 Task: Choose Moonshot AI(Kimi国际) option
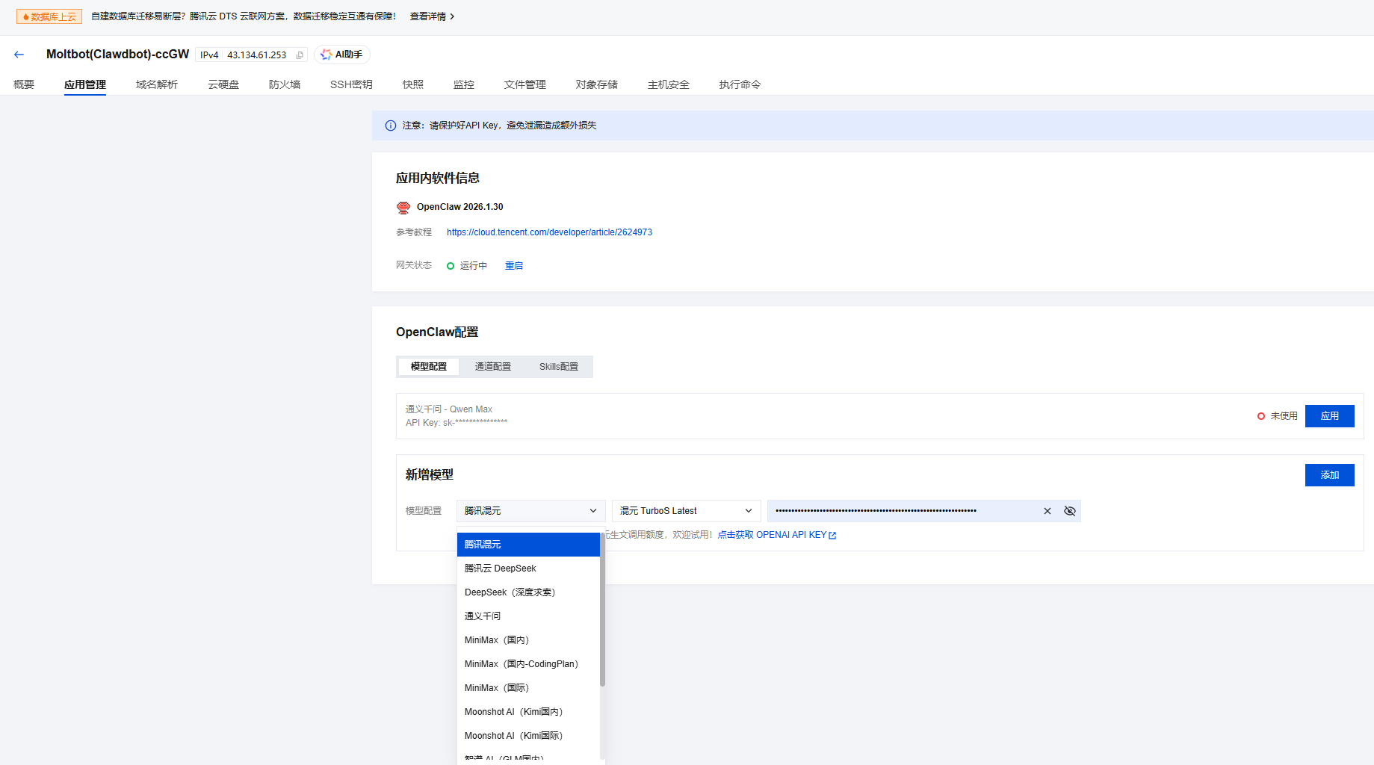[528, 736]
